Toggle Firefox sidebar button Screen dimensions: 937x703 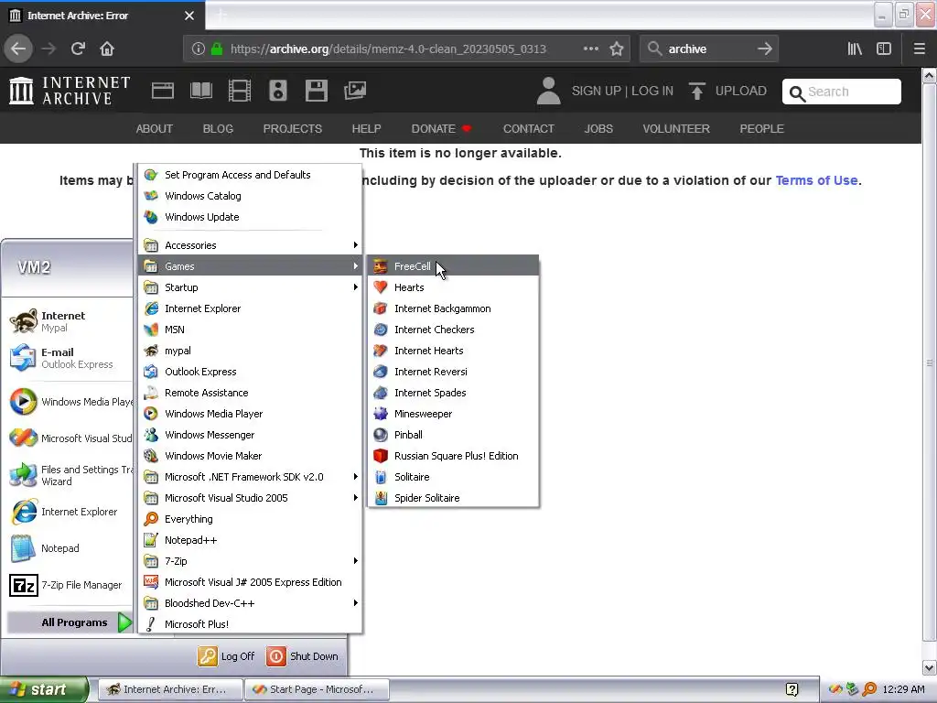click(x=884, y=49)
